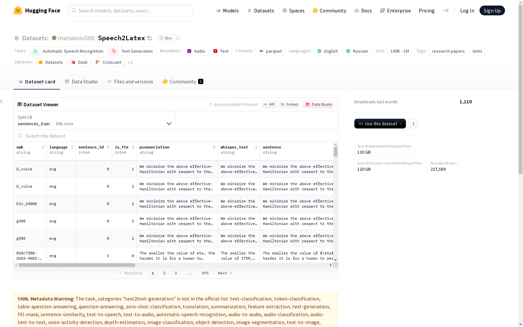The width and height of the screenshot is (523, 327).
Task: Select the Text Generation task tag
Action: (132, 51)
